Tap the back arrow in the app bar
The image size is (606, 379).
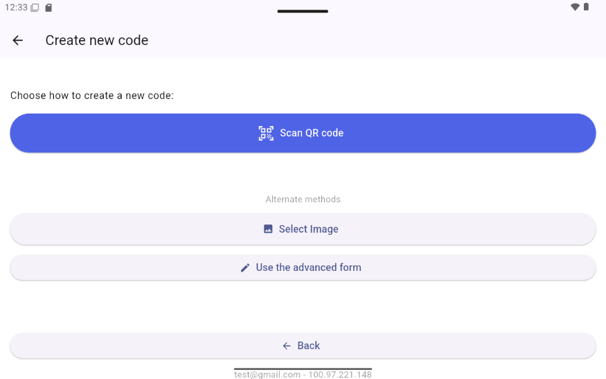[x=18, y=40]
